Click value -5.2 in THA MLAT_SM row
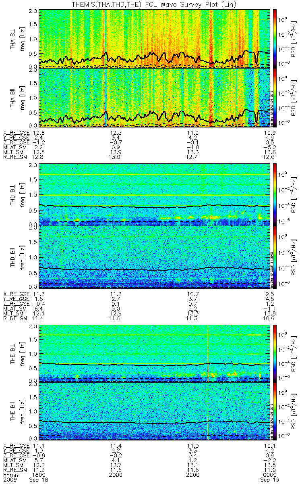Screen dimensions: 302x484 point(269,148)
